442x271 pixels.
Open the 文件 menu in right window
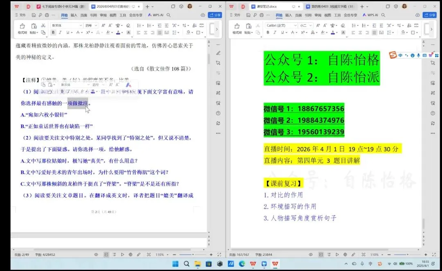[237, 14]
